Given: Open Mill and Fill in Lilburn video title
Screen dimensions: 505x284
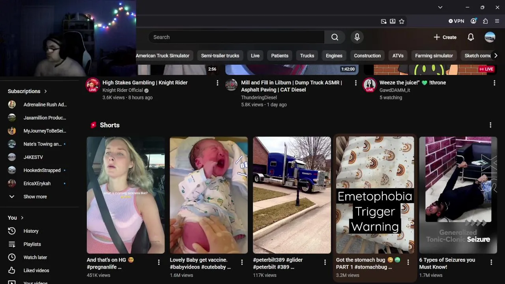Looking at the screenshot, I should click(292, 86).
